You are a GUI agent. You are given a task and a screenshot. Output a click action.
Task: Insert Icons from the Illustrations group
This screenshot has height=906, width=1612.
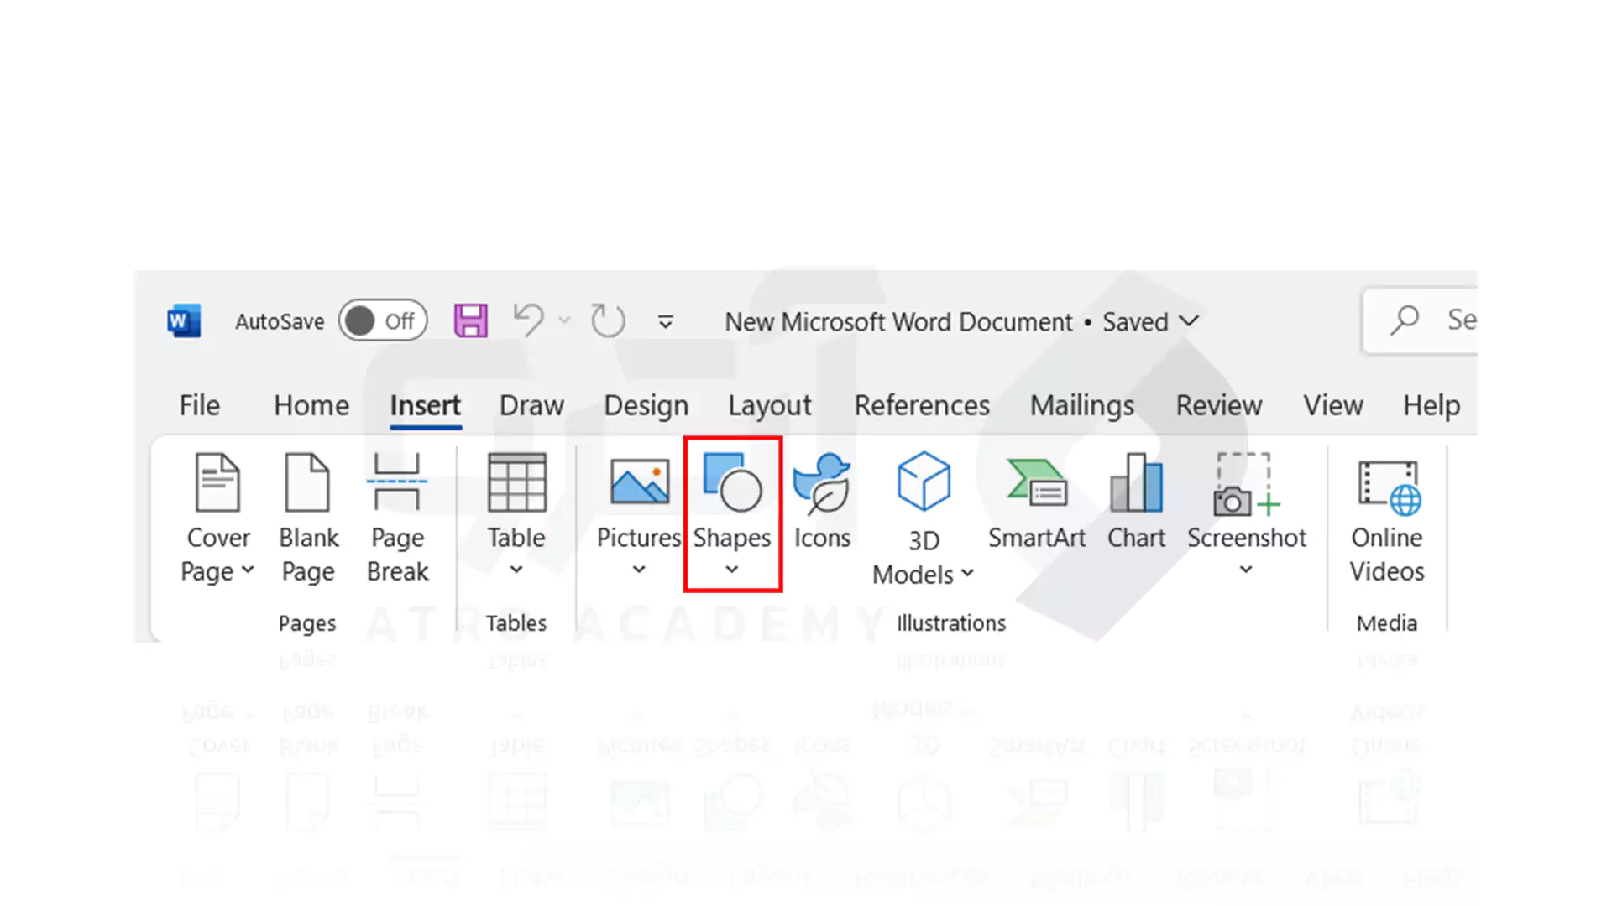[x=822, y=502]
